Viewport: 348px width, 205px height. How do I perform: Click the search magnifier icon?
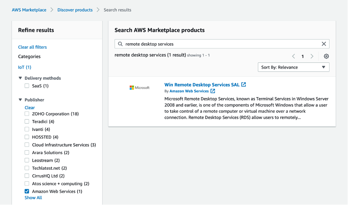pyautogui.click(x=120, y=44)
